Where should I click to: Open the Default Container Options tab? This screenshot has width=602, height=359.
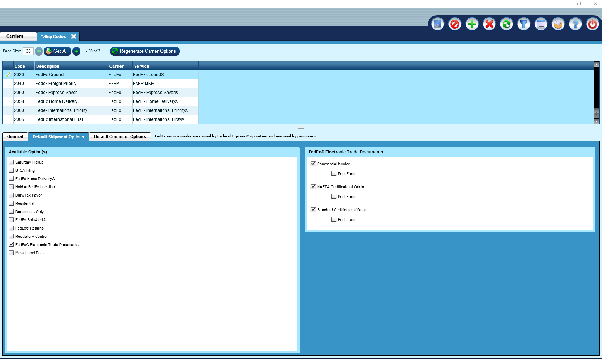tap(120, 137)
